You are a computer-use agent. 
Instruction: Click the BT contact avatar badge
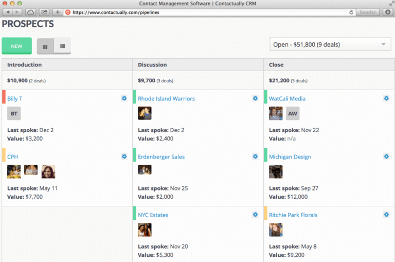coord(14,114)
